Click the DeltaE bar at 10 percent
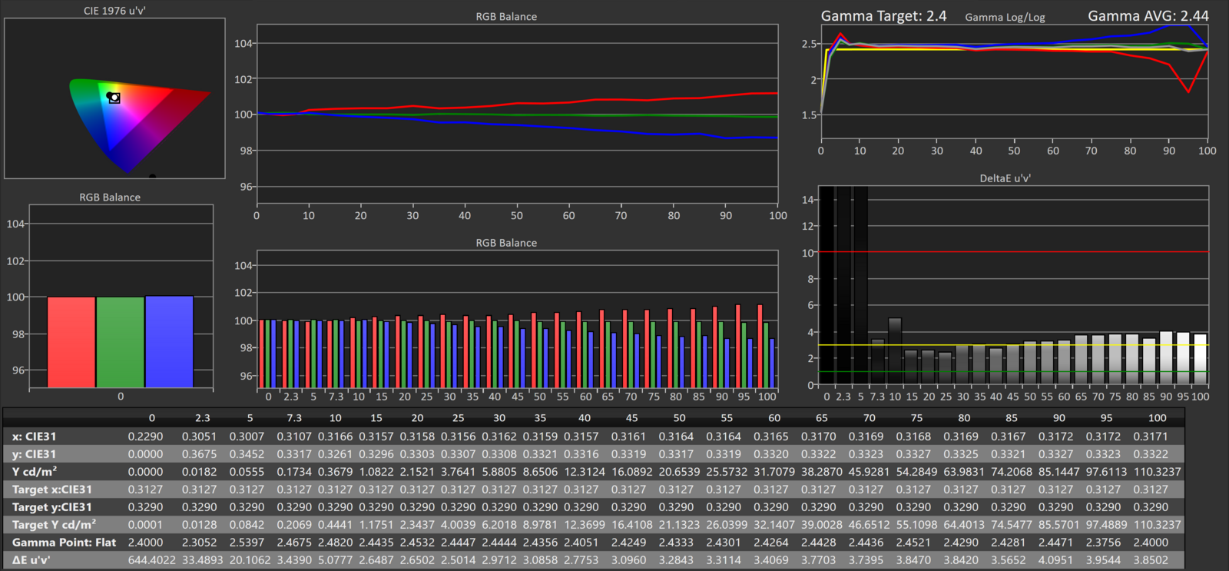 895,351
